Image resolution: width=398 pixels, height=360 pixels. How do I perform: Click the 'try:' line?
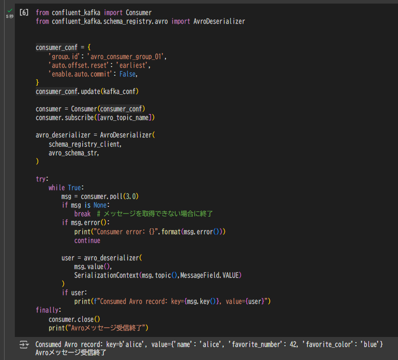pos(42,179)
